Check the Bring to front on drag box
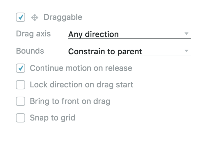Image resolution: width=207 pixels, height=141 pixels. [x=21, y=101]
